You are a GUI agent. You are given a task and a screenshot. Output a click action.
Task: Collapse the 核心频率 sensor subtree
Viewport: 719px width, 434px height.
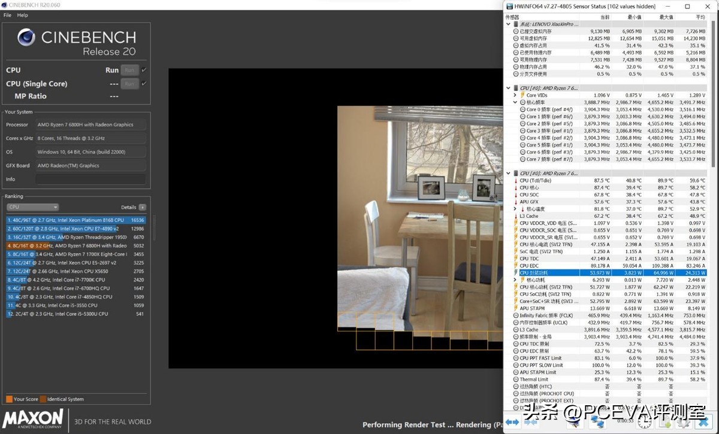(x=515, y=102)
